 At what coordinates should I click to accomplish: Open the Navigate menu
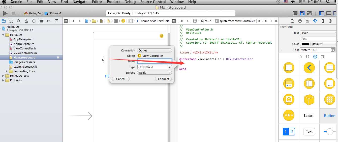coord(80,2)
